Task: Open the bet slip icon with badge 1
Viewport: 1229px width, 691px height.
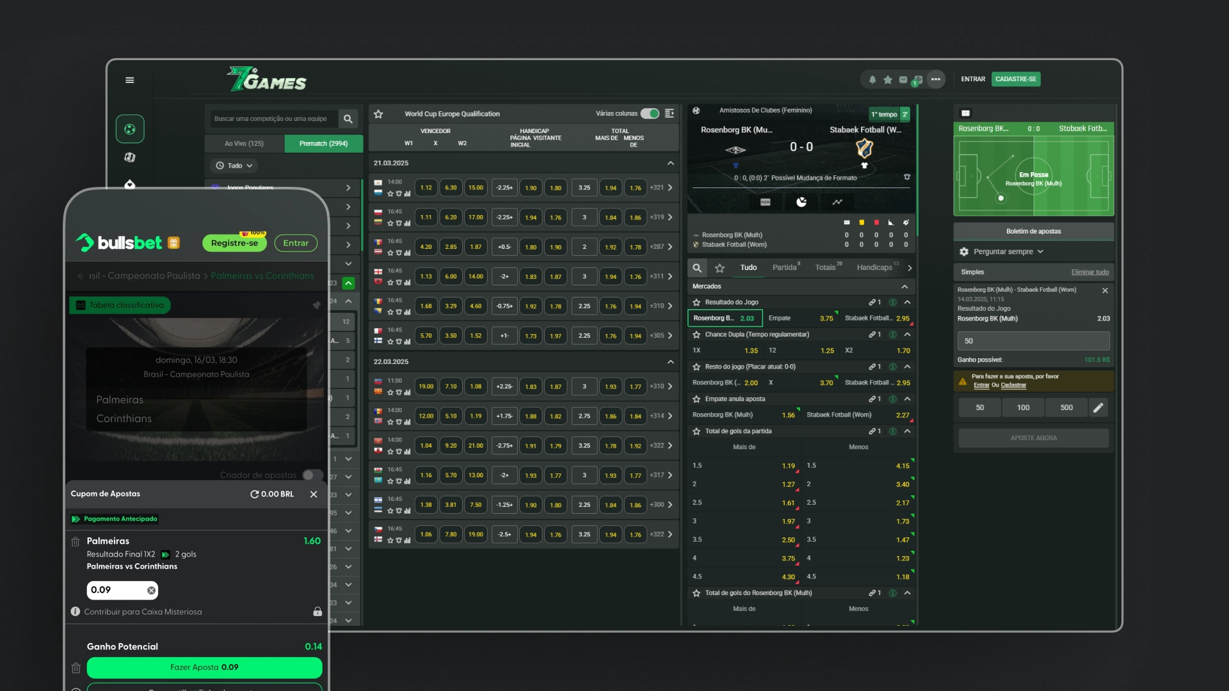Action: click(918, 81)
